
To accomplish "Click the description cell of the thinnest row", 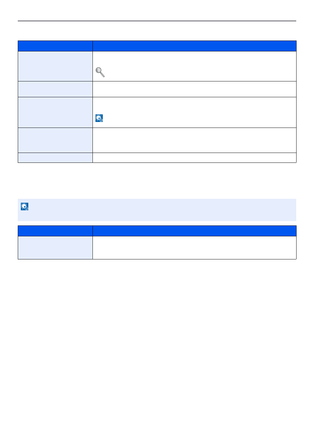I will (x=195, y=158).
